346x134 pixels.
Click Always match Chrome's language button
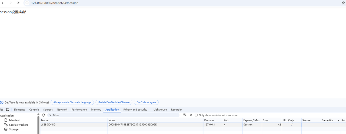pos(72,102)
